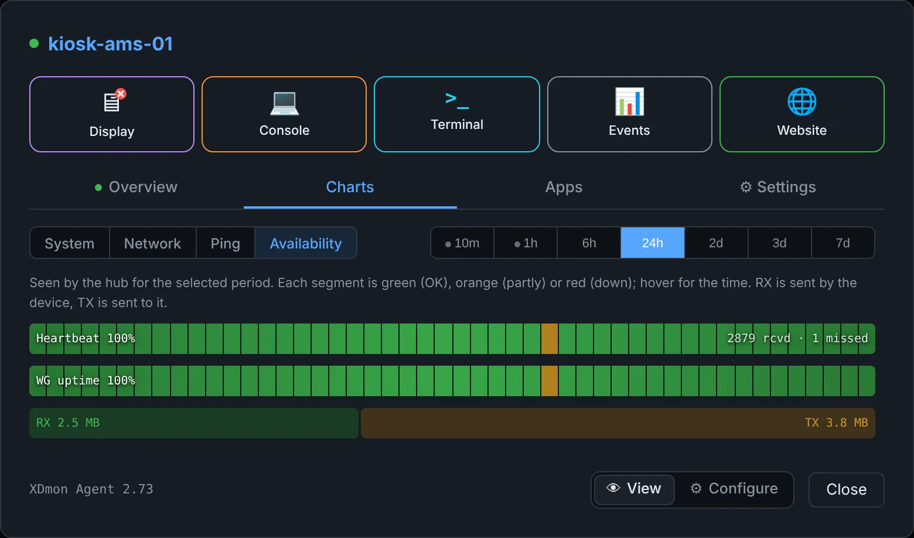Open the Console laptop card
Viewport: 914px width, 538px height.
284,114
